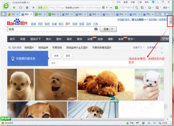Viewport: 174px width, 126px height.
Task: Open the 查看 menu
Action: tap(125, 2)
